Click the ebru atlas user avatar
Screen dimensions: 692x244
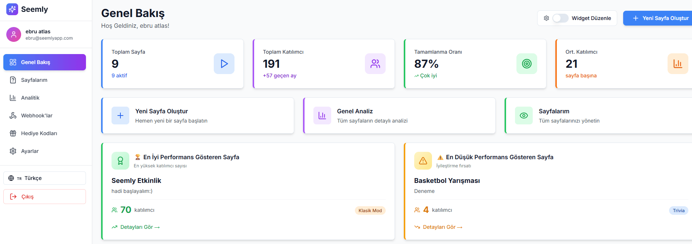tap(14, 34)
